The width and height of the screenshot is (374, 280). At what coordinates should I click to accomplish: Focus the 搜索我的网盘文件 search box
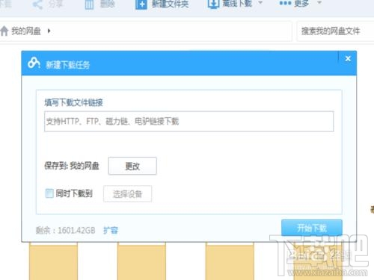coord(335,31)
